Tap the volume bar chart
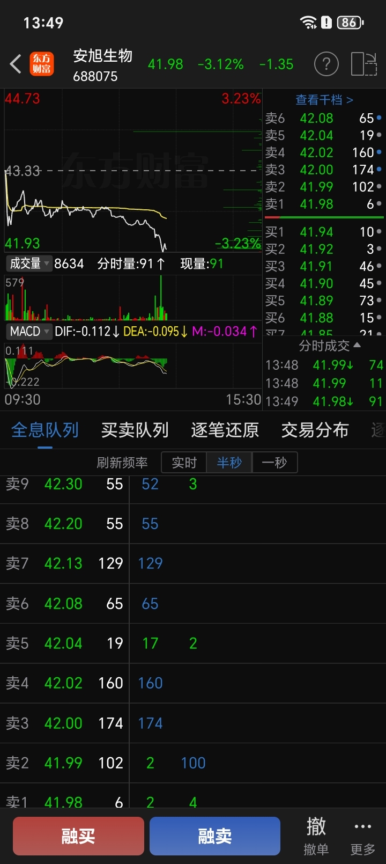Image resolution: width=386 pixels, height=864 pixels. coord(133,298)
